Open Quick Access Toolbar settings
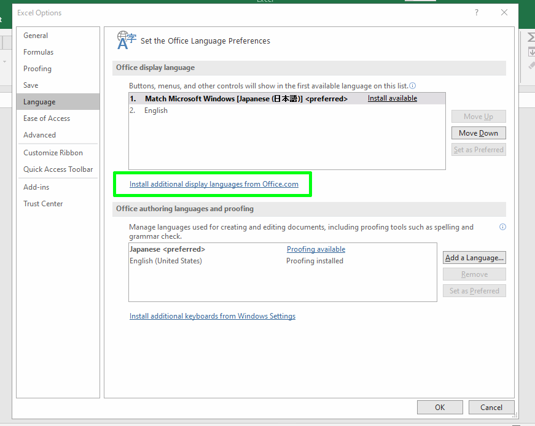The height and width of the screenshot is (426, 535). click(x=58, y=169)
